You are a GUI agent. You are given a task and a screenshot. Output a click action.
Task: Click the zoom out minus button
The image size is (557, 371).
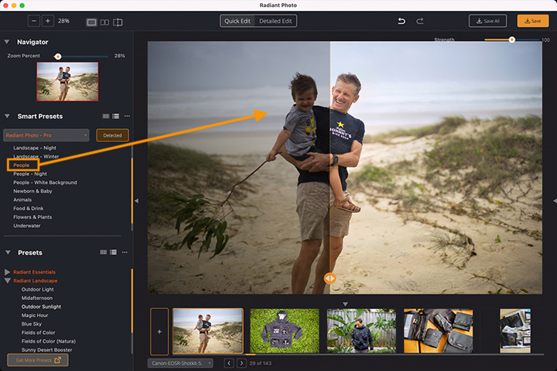point(34,21)
